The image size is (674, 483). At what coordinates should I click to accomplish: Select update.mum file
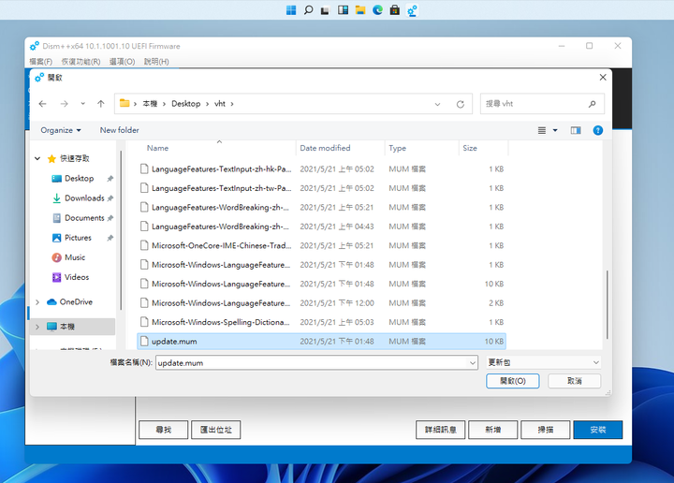click(321, 342)
